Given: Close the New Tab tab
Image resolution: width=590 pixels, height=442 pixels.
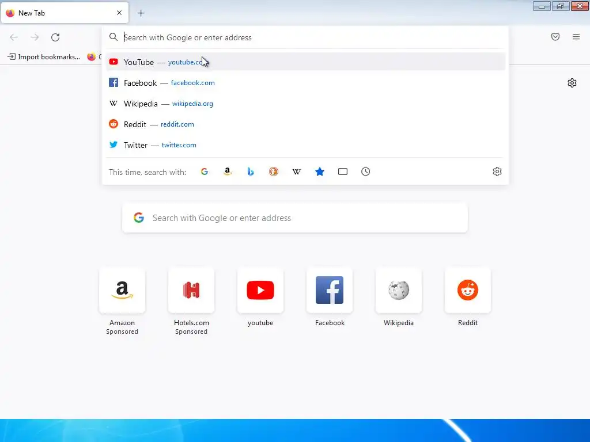Looking at the screenshot, I should [x=119, y=13].
